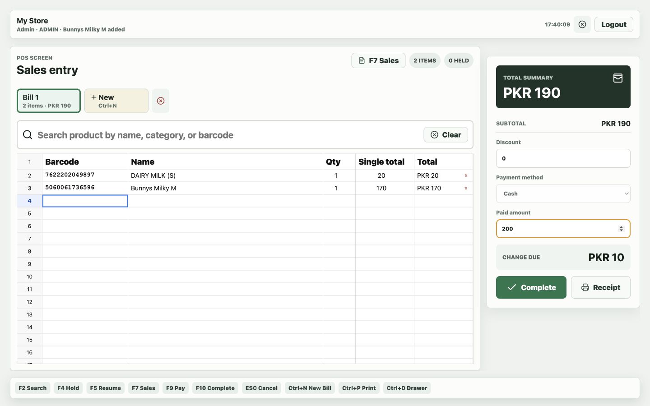Click the Total column header

(x=444, y=161)
